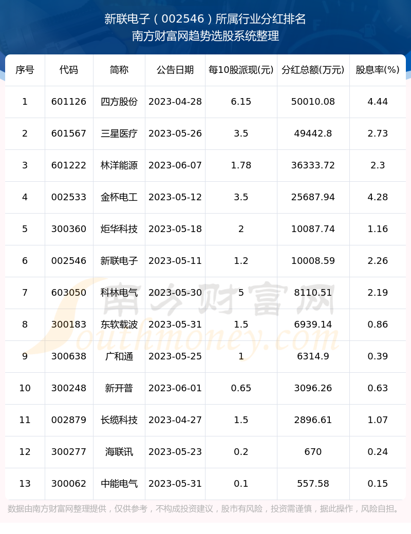This screenshot has height=534, width=411.
Task: Select announcement date 2023-05-30
Action: [x=175, y=293]
